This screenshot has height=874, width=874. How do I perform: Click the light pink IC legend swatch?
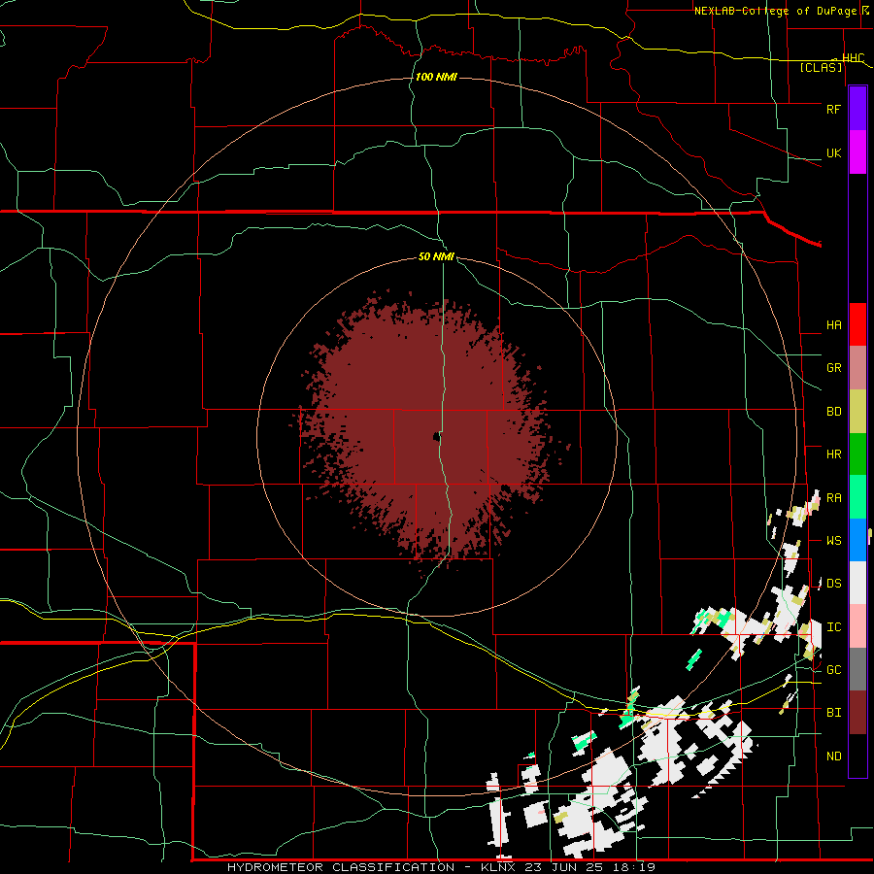tap(857, 626)
